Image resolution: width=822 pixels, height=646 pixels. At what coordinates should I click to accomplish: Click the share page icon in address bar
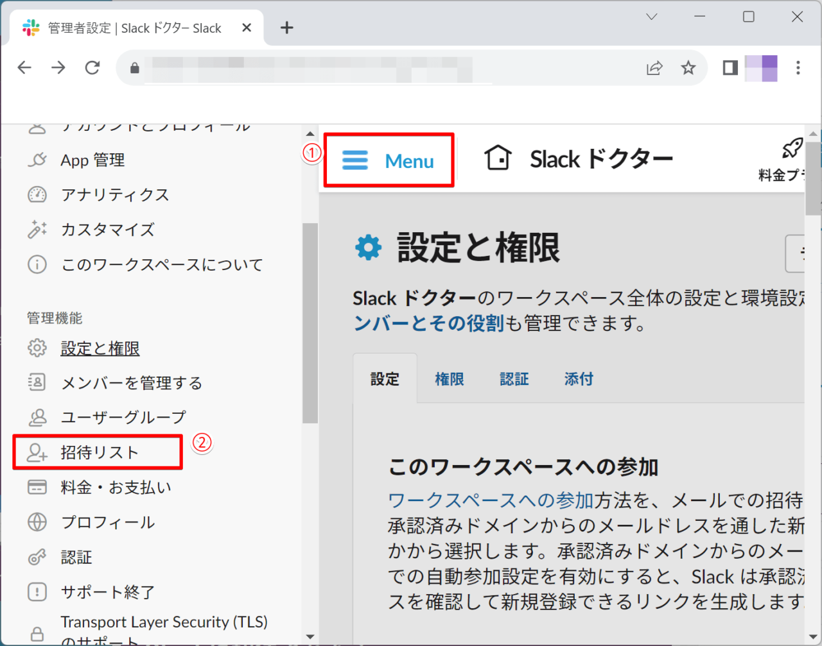tap(654, 67)
